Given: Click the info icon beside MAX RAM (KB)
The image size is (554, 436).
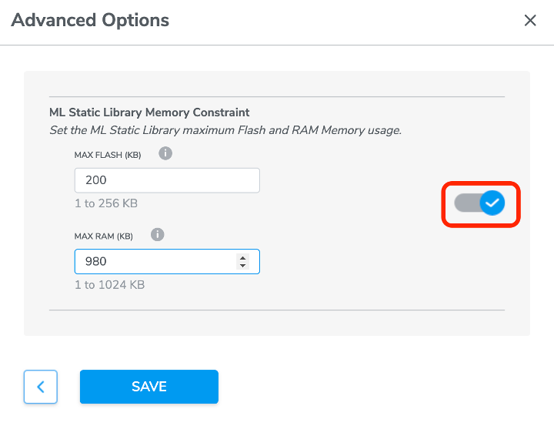Looking at the screenshot, I should [158, 234].
